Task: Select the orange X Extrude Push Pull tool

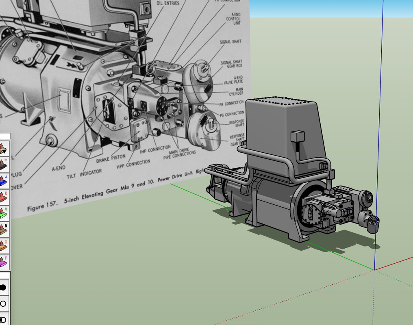Action: pyautogui.click(x=3, y=245)
